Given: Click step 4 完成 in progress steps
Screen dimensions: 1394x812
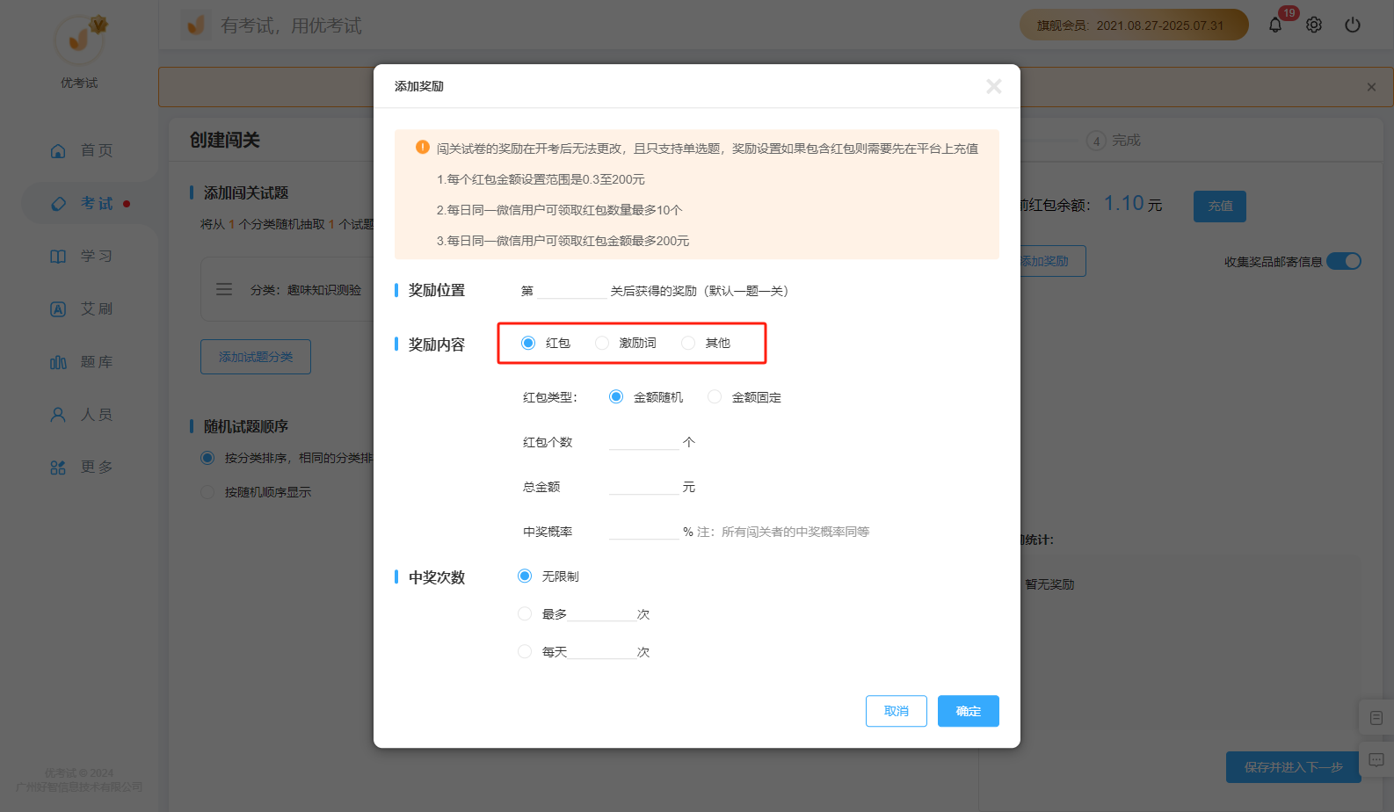Looking at the screenshot, I should coord(1113,141).
